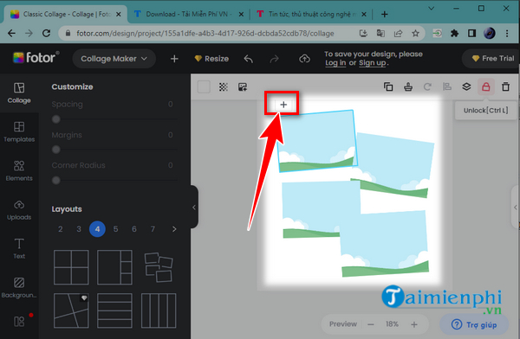This screenshot has width=520, height=339.
Task: Unlock the element with lock icon
Action: pos(486,86)
